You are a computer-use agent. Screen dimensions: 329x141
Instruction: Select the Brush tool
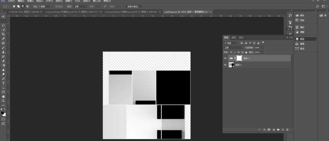(x=3, y=48)
